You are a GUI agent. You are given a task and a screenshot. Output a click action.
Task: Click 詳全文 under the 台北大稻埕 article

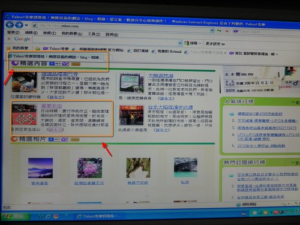161,130
